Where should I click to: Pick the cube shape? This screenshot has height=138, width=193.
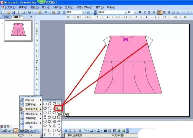50,117
